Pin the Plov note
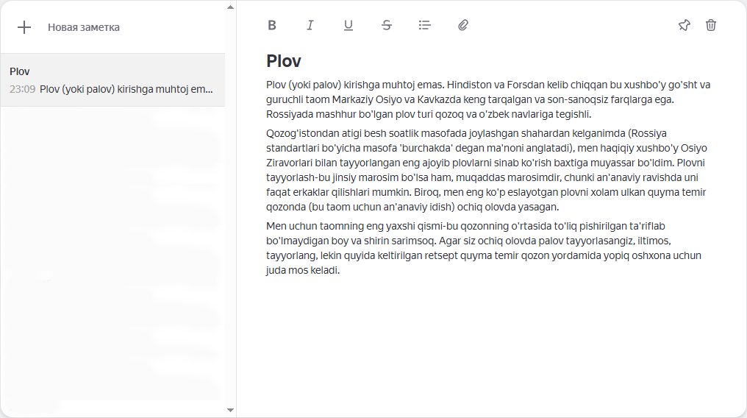 684,25
